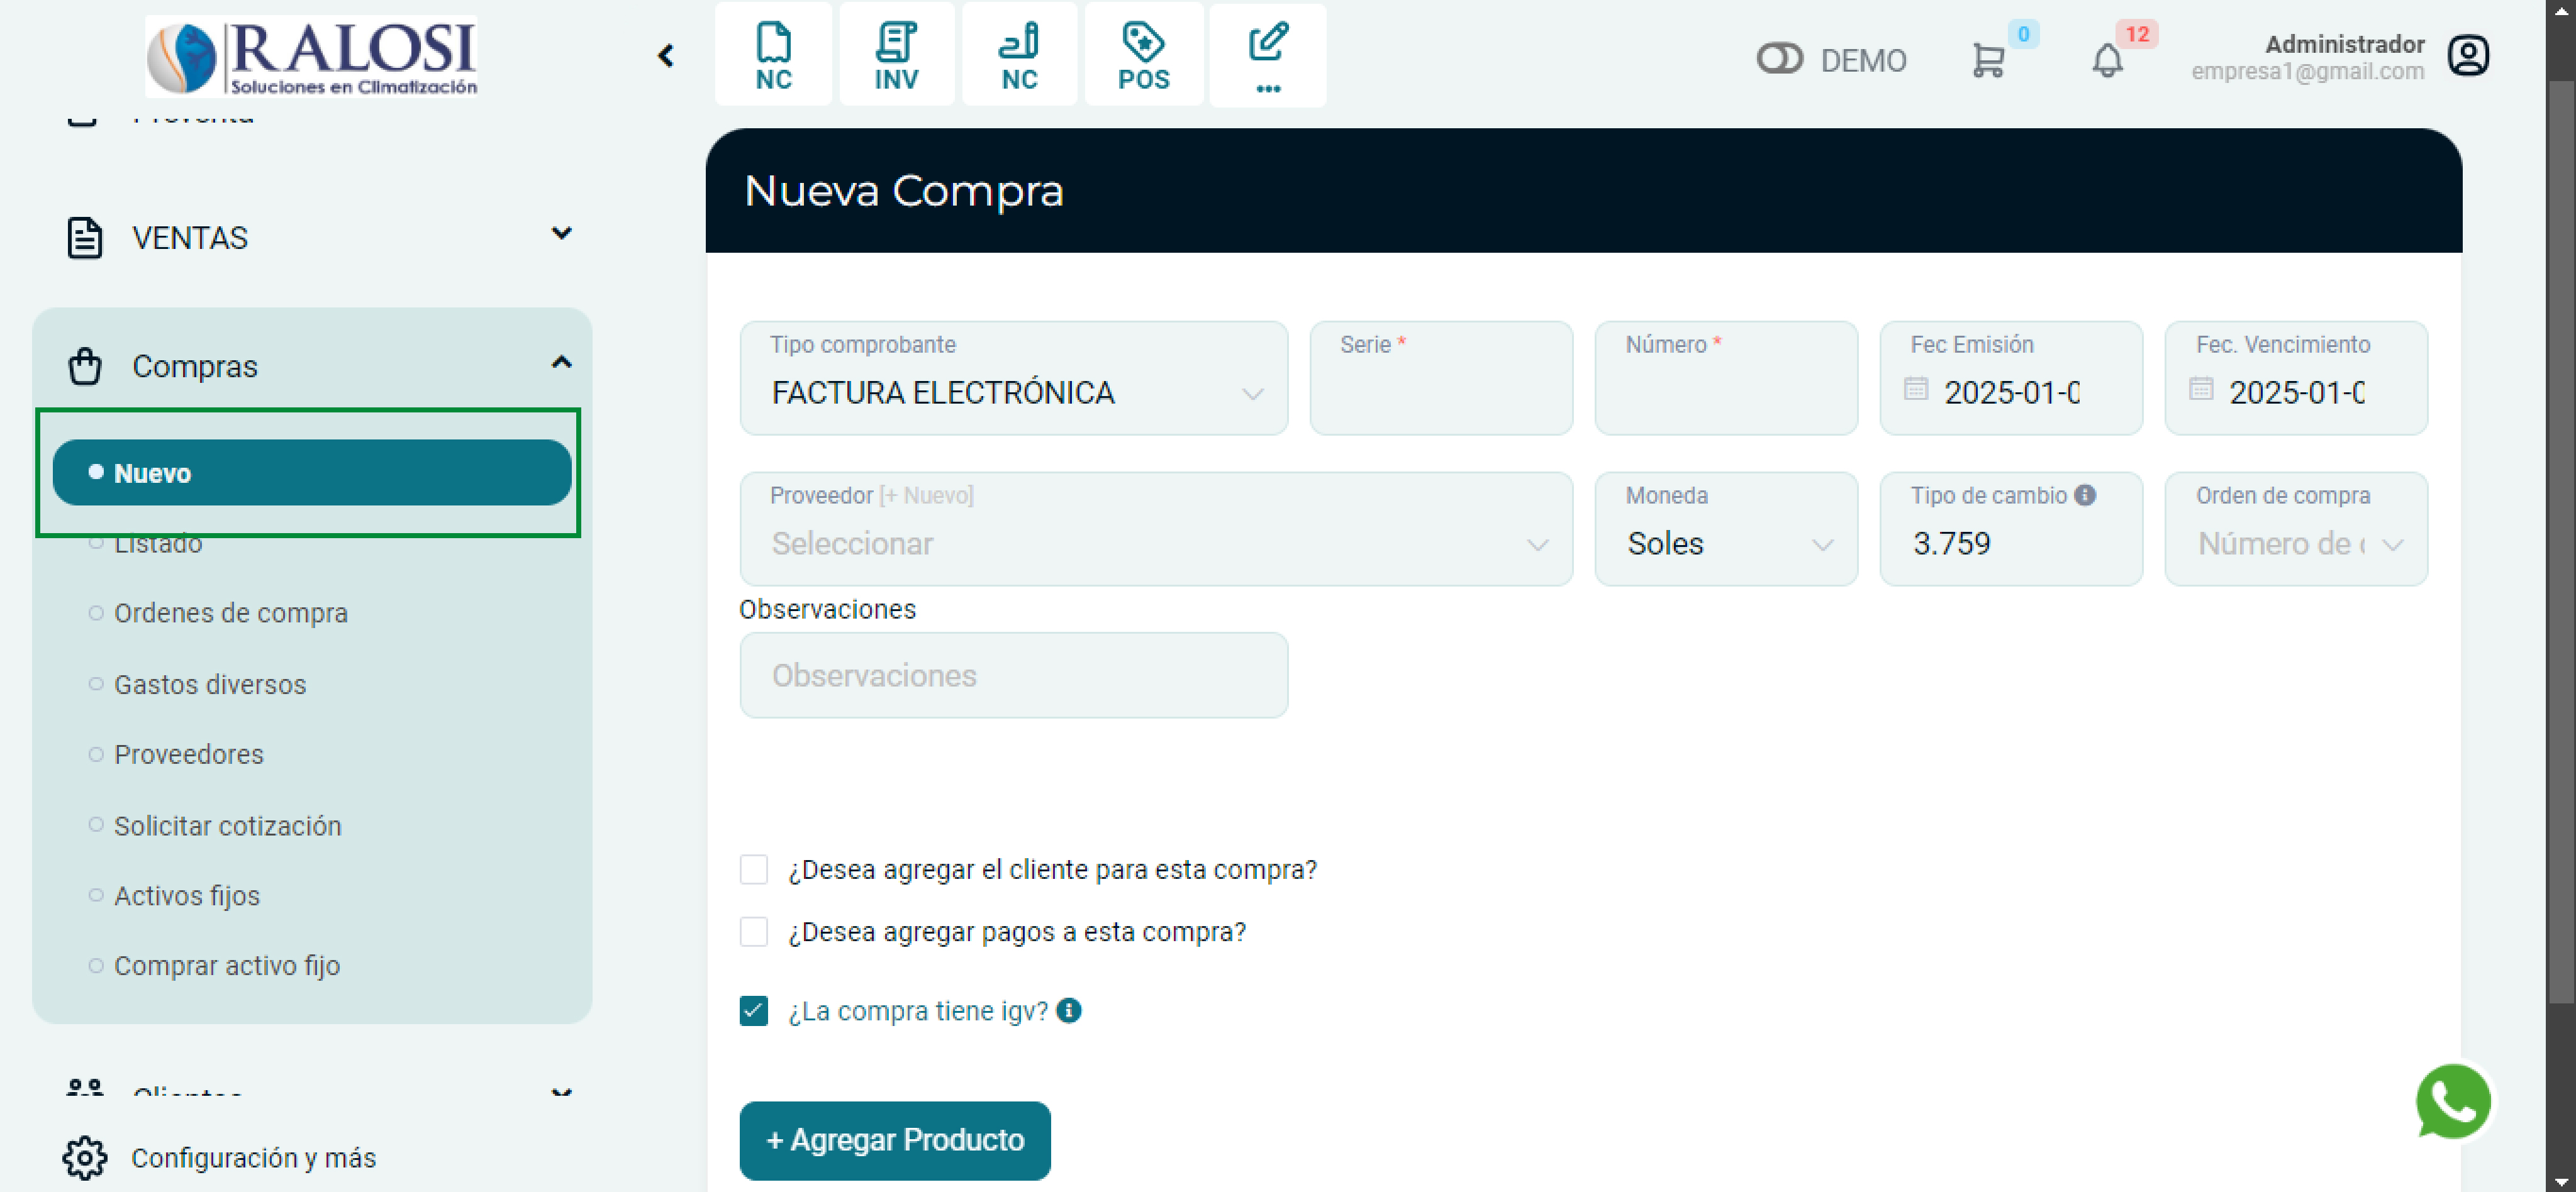Collapse the Compras menu section
2576x1192 pixels.
[x=562, y=361]
